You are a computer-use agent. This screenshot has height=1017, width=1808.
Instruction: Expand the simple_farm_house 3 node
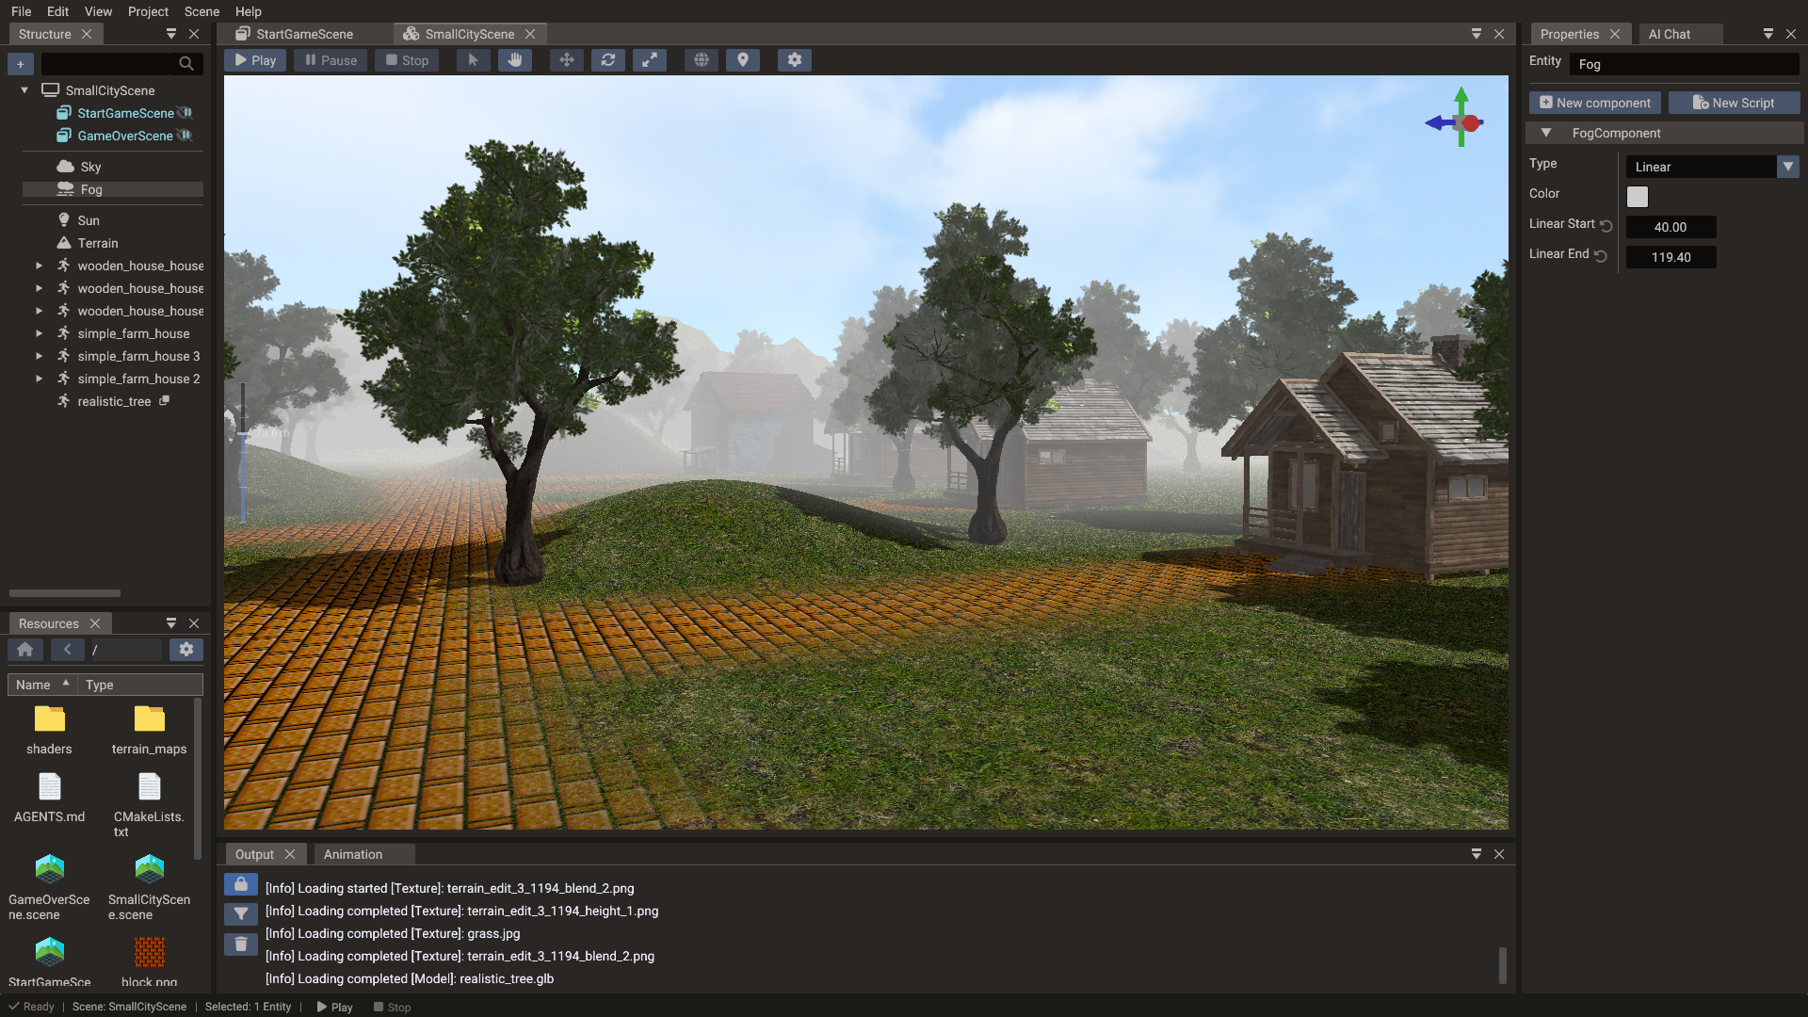(x=39, y=356)
